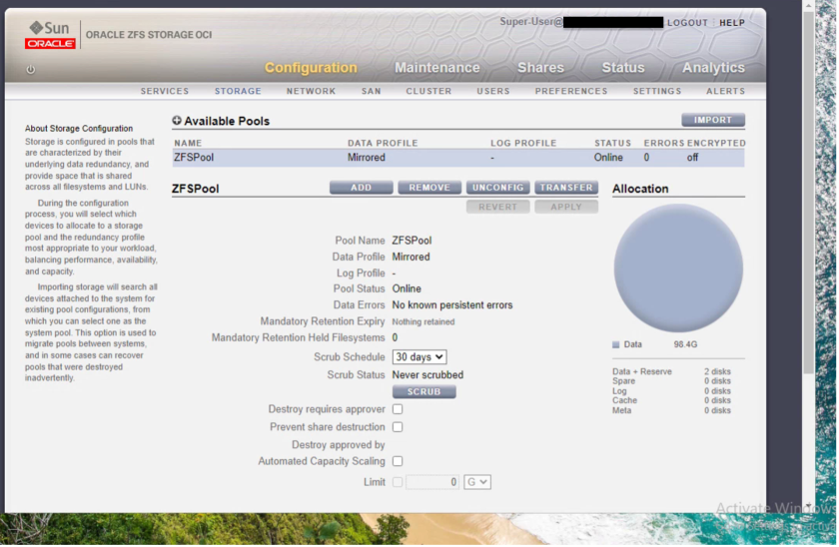Image resolution: width=839 pixels, height=547 pixels.
Task: Click the 98.4G data value
Action: coord(685,345)
